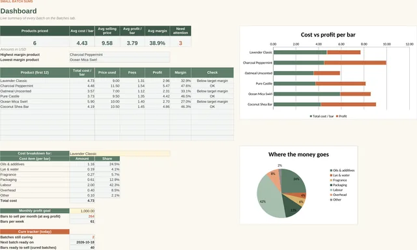The width and height of the screenshot is (417, 250).
Task: Click the Avg cost / bar value 4.43
Action: point(82,43)
